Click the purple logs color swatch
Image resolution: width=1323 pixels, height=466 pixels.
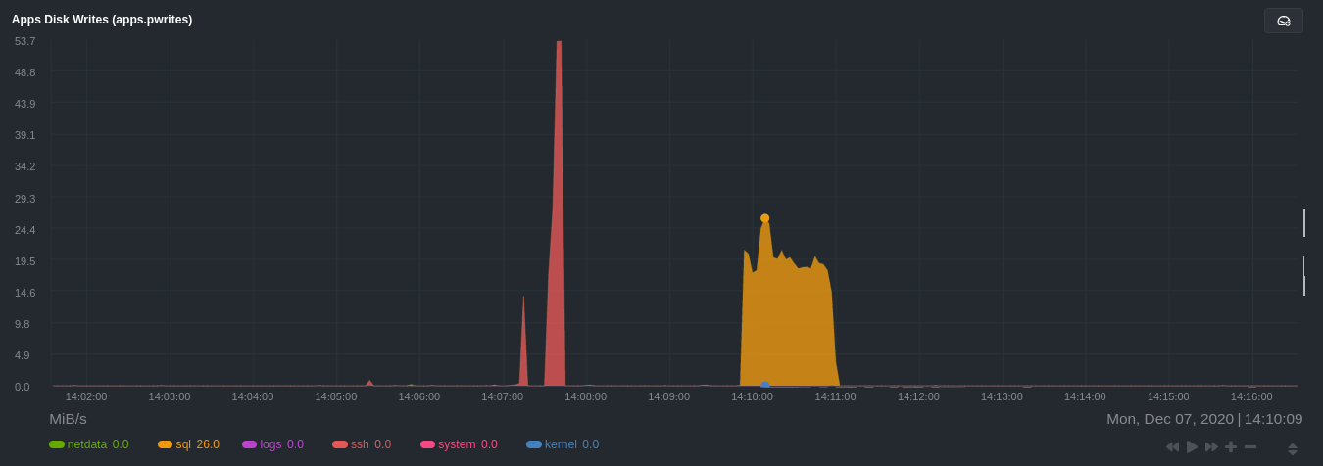249,444
